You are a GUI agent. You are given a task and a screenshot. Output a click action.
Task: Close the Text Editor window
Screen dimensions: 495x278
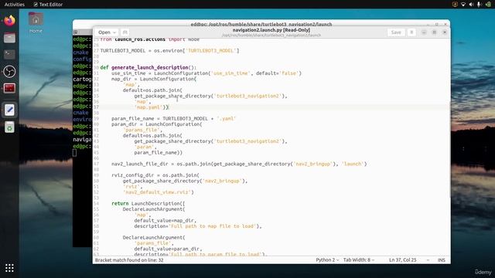pos(445,32)
